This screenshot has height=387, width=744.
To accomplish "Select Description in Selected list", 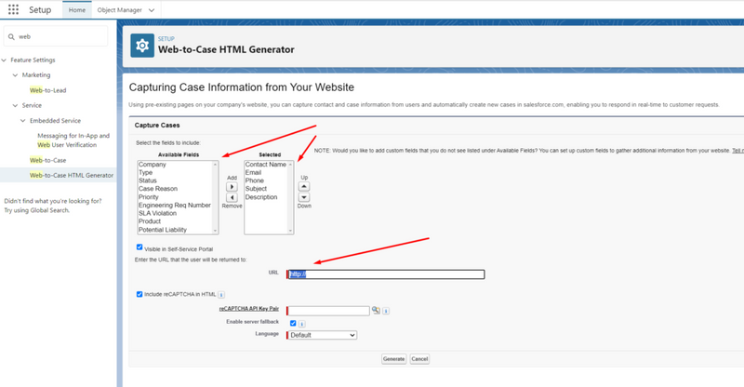I will pos(261,197).
